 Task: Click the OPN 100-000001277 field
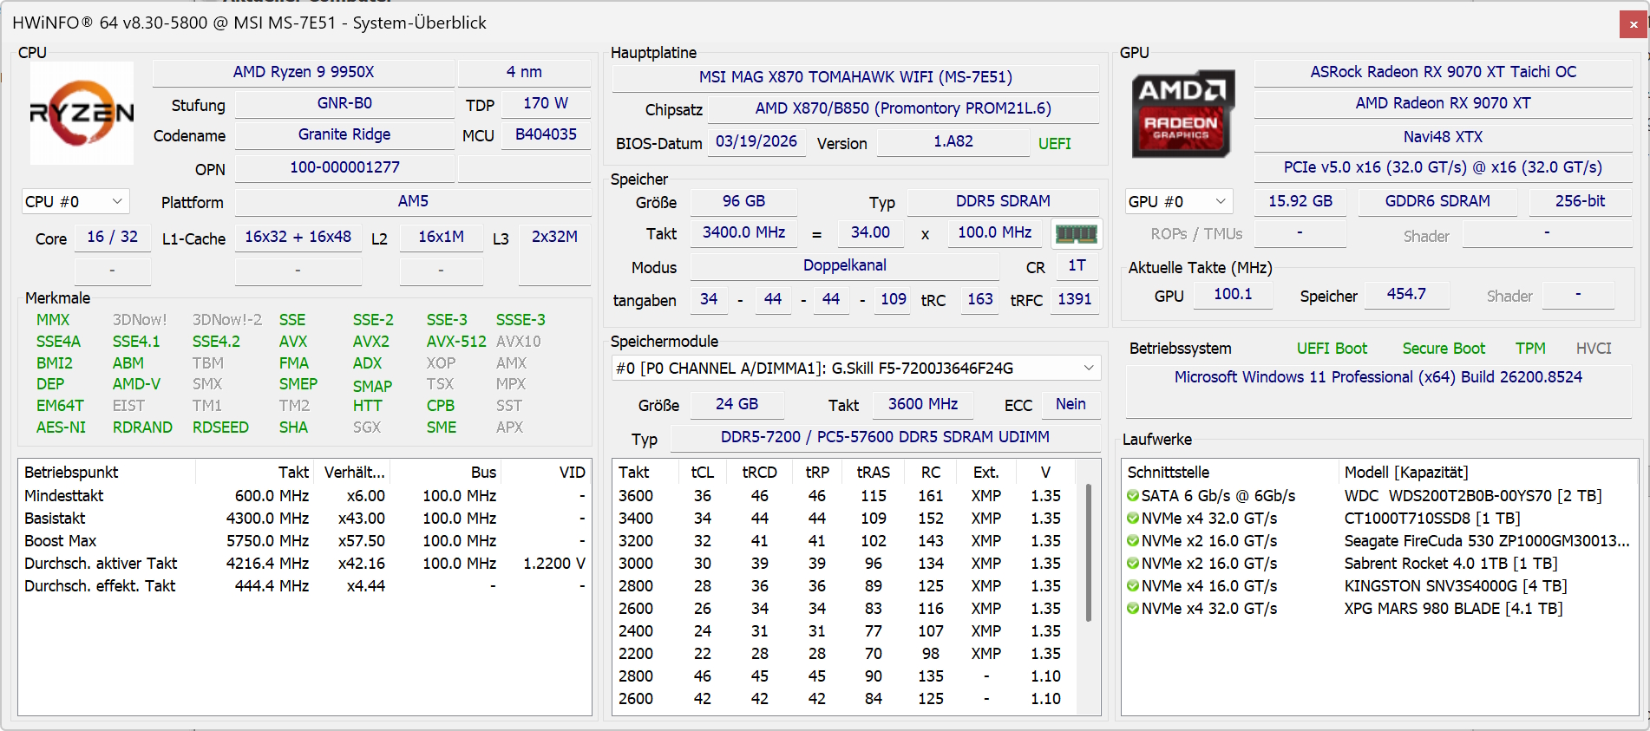tap(344, 167)
